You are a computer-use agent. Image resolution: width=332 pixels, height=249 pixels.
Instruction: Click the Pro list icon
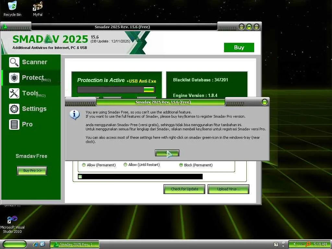coord(14,124)
